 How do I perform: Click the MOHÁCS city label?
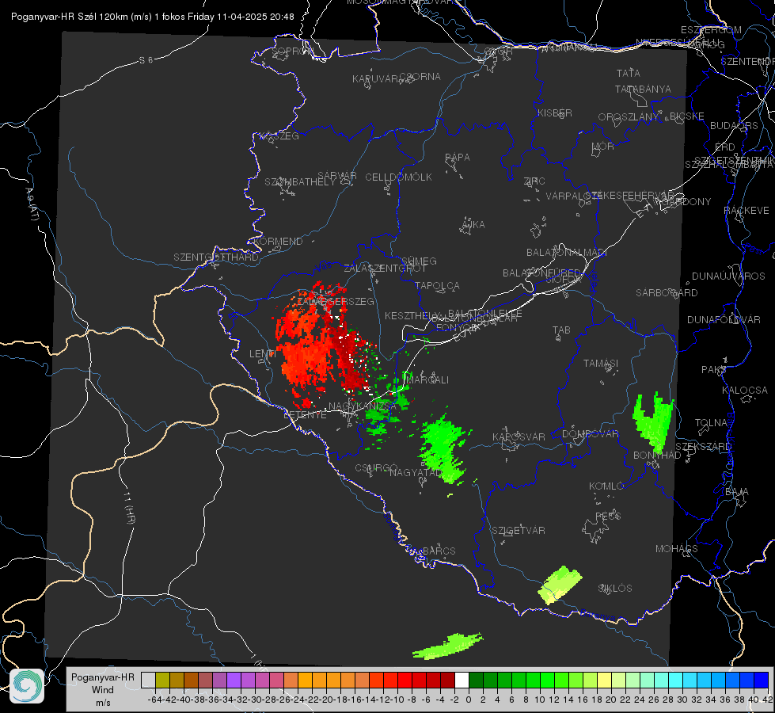click(x=676, y=548)
